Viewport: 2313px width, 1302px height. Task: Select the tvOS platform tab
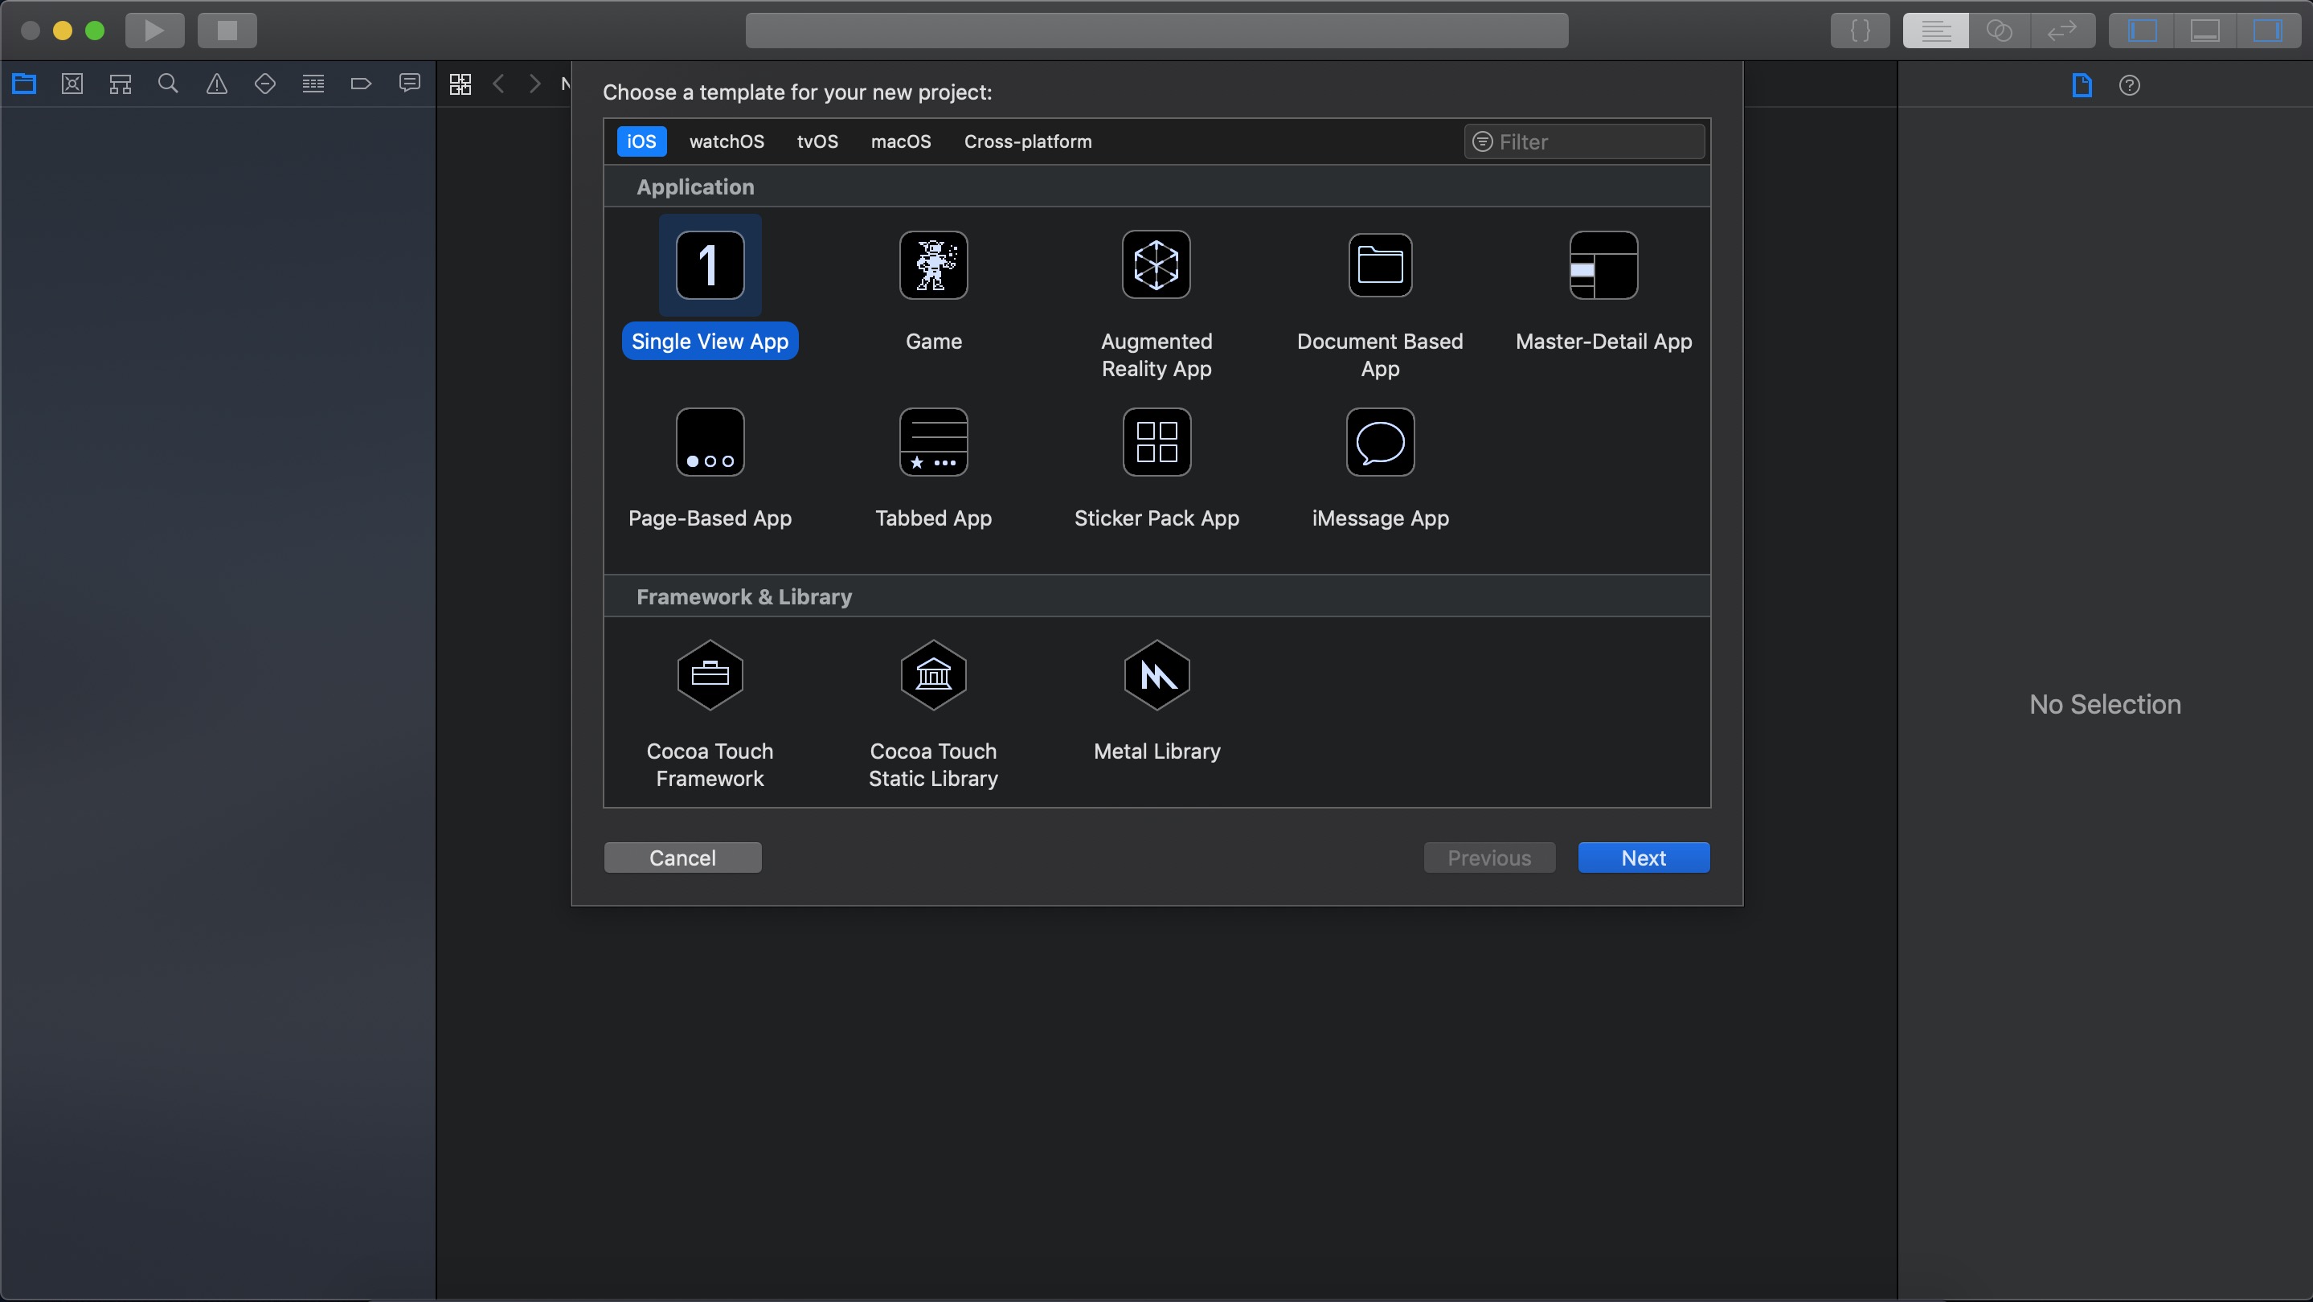pyautogui.click(x=817, y=142)
